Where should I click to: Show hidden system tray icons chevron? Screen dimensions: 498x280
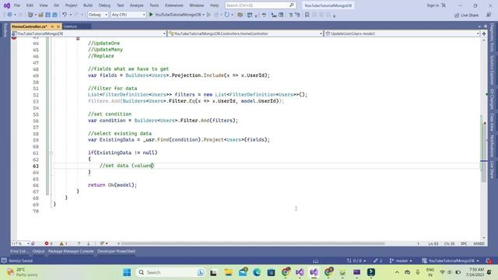coord(397,272)
